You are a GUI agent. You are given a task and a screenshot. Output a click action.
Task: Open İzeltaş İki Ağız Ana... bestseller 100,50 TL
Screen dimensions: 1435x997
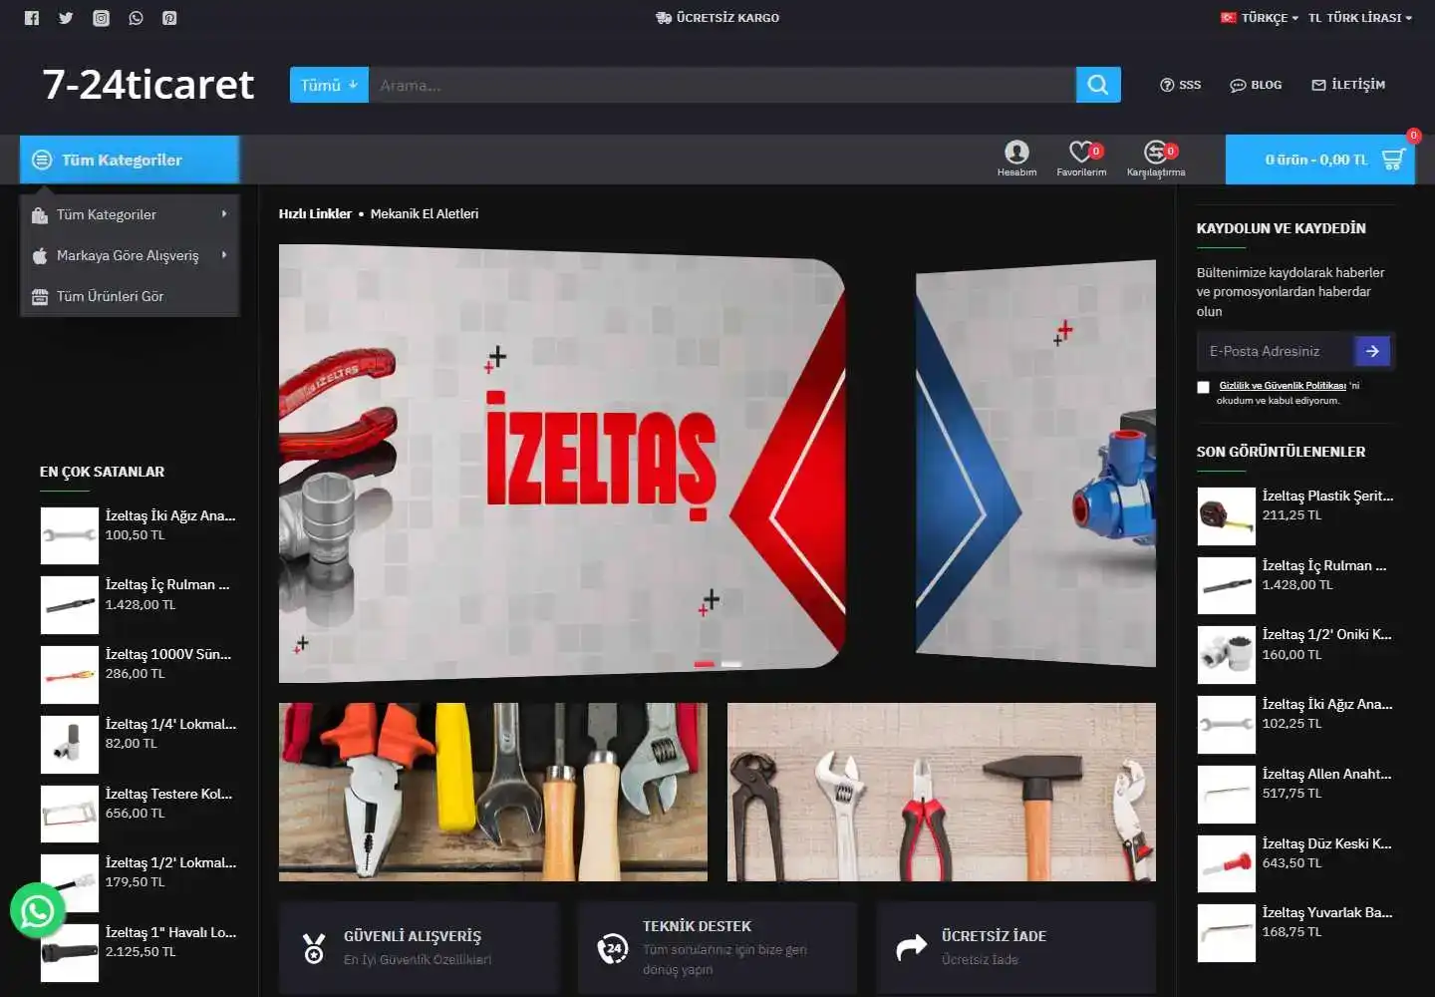(170, 515)
